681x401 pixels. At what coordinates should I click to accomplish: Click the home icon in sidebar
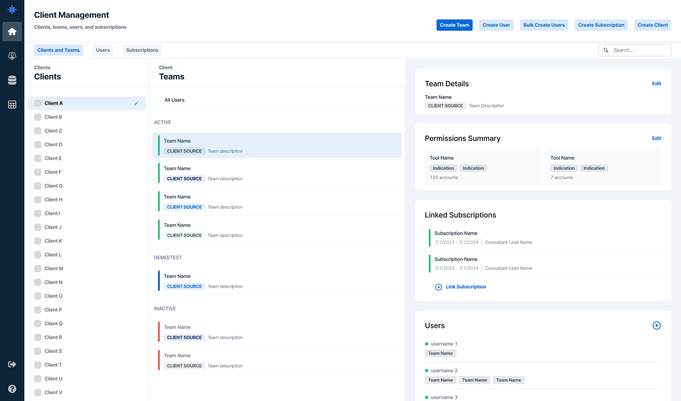pyautogui.click(x=12, y=32)
